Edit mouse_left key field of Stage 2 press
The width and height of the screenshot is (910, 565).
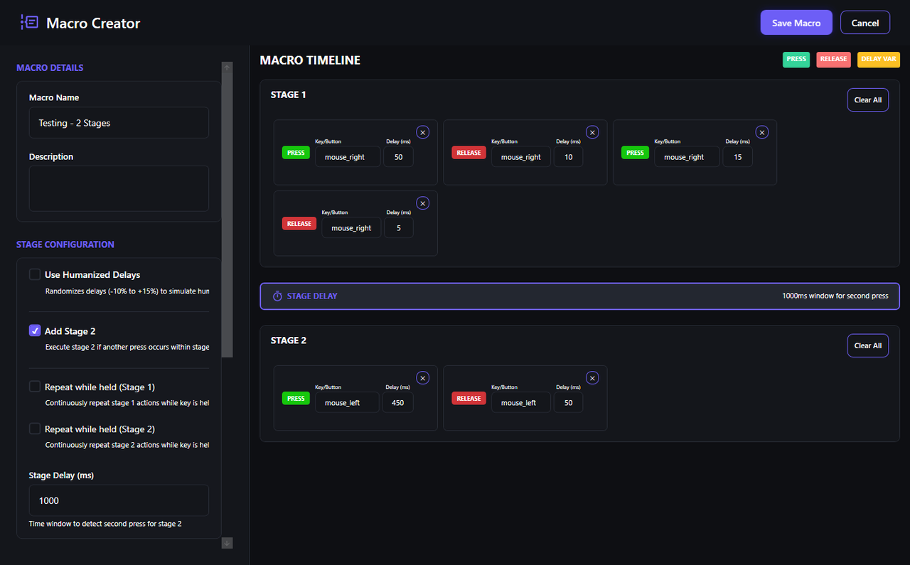[x=348, y=403]
